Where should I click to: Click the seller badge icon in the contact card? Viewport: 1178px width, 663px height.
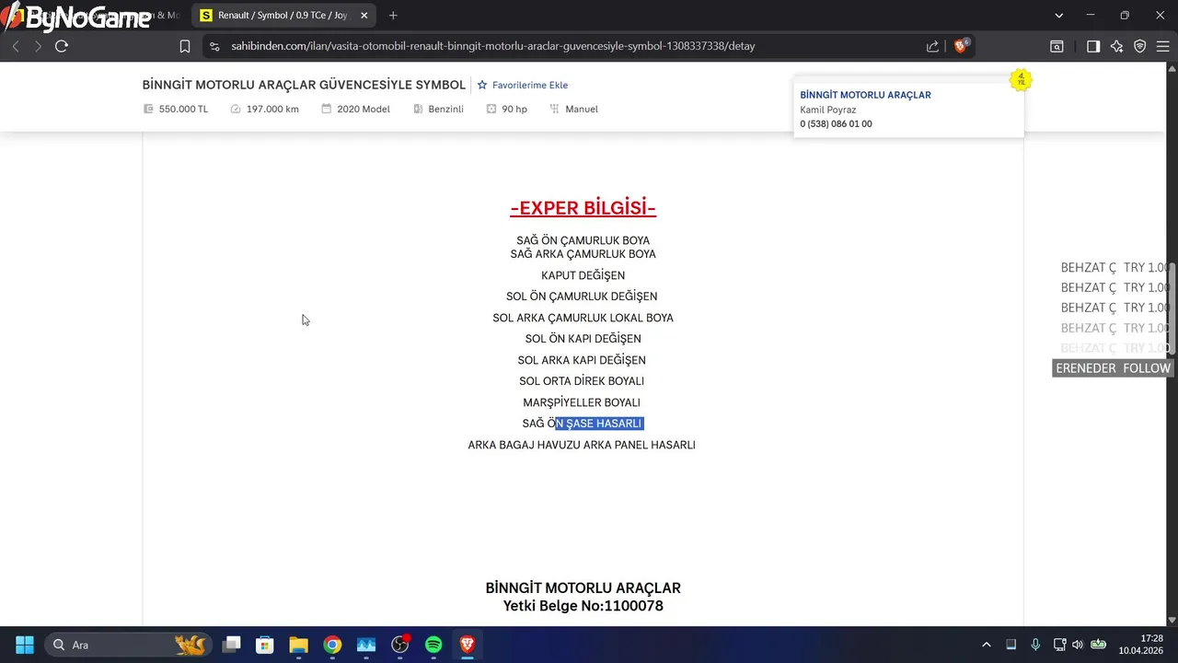pyautogui.click(x=1020, y=80)
